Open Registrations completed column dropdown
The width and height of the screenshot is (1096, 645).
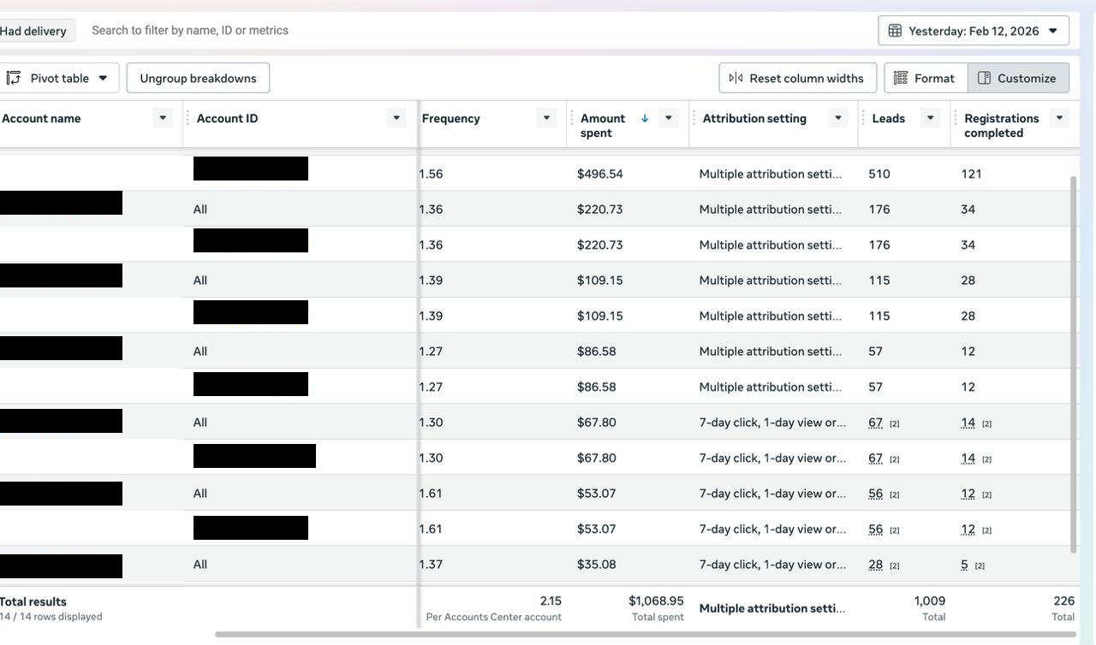[x=1059, y=118]
